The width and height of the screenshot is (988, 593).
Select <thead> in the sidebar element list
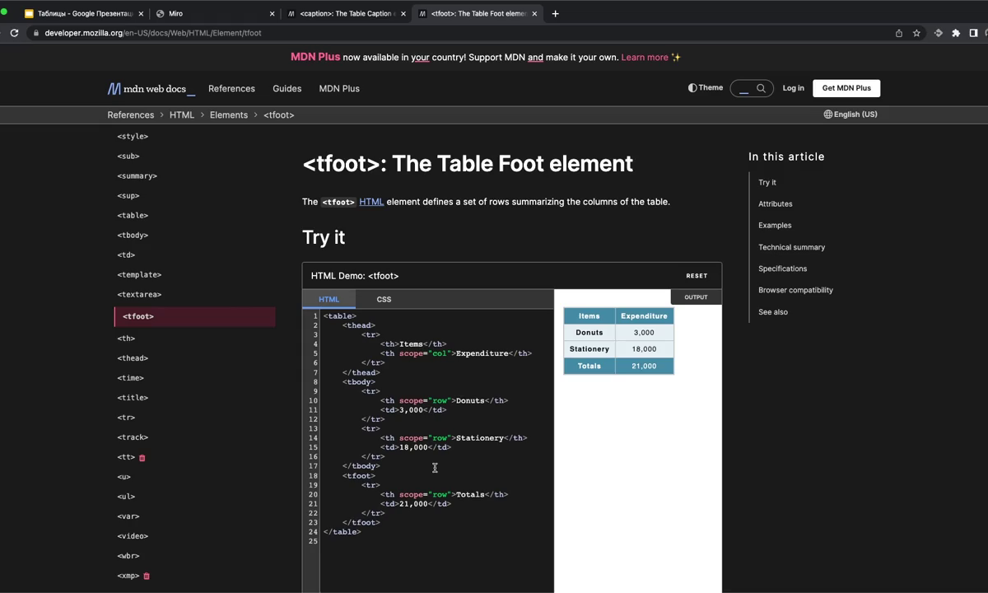click(x=133, y=358)
